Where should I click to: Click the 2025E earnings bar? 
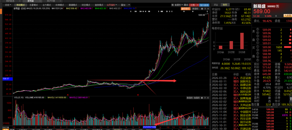click(x=231, y=45)
